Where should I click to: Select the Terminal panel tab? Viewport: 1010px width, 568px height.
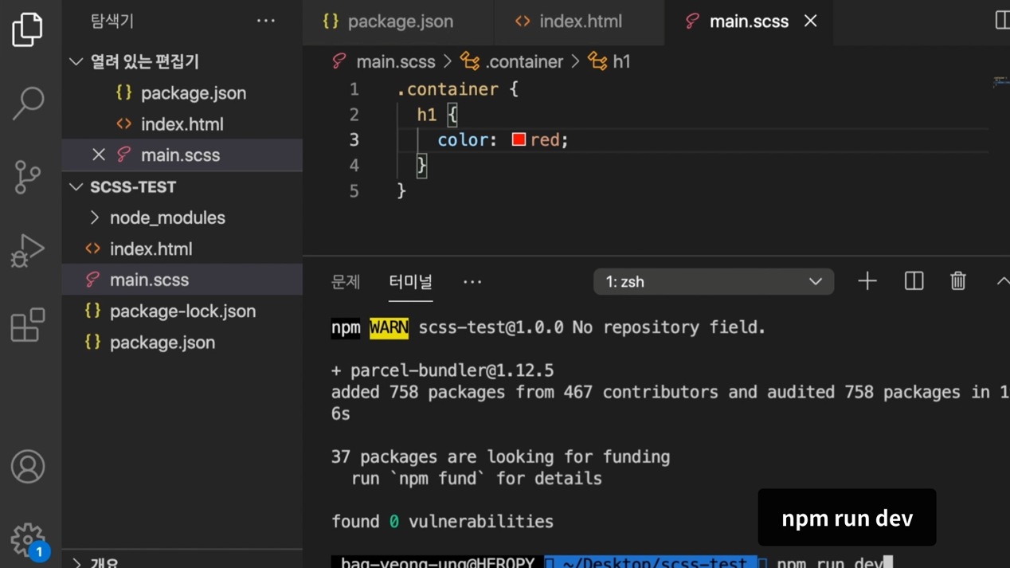(x=410, y=282)
